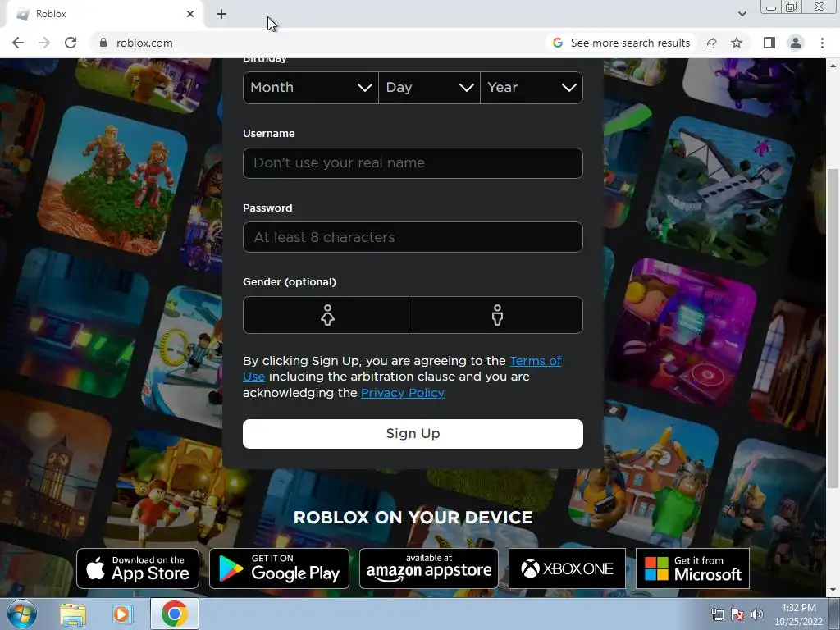Close the Roblox tab

pos(190,14)
